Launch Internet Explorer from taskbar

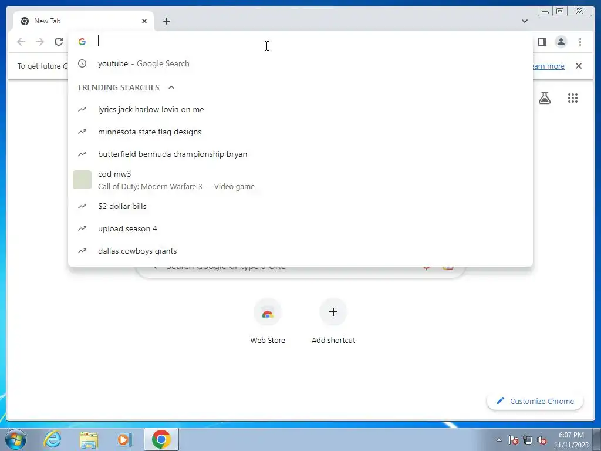[52, 439]
